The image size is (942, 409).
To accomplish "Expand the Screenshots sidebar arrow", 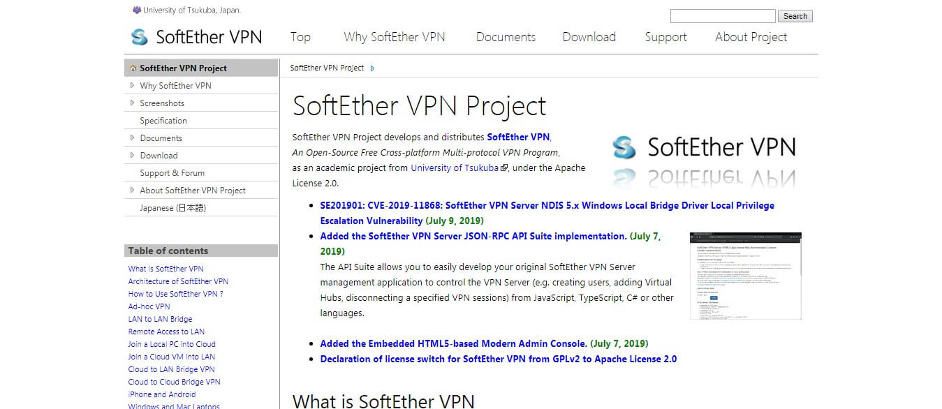I will tap(133, 103).
